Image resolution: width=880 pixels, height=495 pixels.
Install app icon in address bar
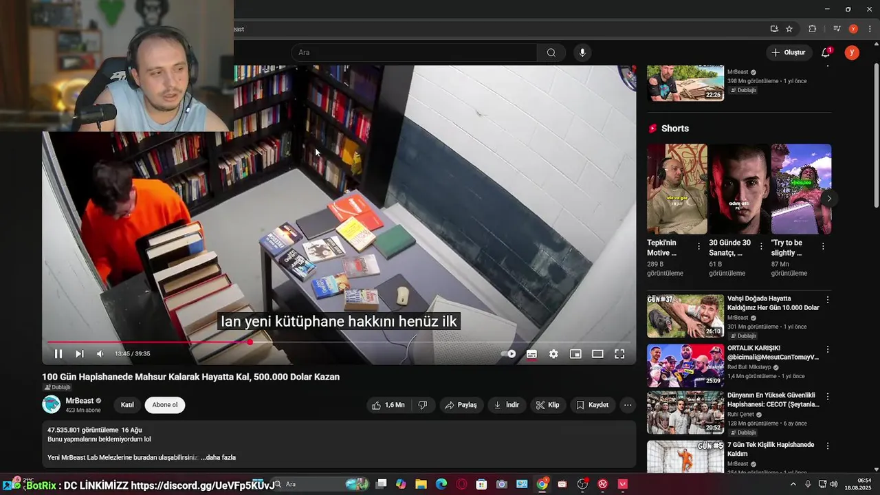tap(774, 29)
